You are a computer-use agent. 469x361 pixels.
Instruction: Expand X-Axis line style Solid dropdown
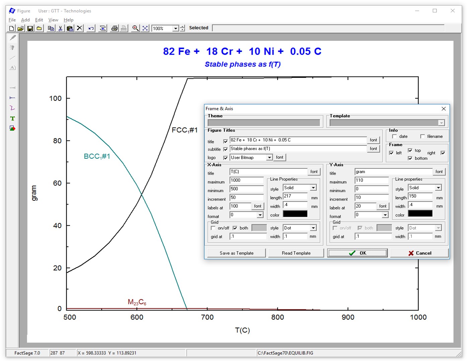click(313, 188)
